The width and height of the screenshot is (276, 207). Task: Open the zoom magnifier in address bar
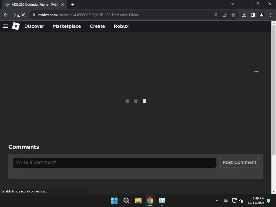point(216,15)
